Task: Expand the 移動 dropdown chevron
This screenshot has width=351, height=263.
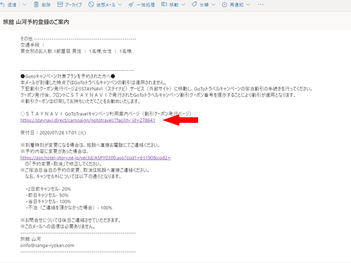Action: tap(183, 5)
